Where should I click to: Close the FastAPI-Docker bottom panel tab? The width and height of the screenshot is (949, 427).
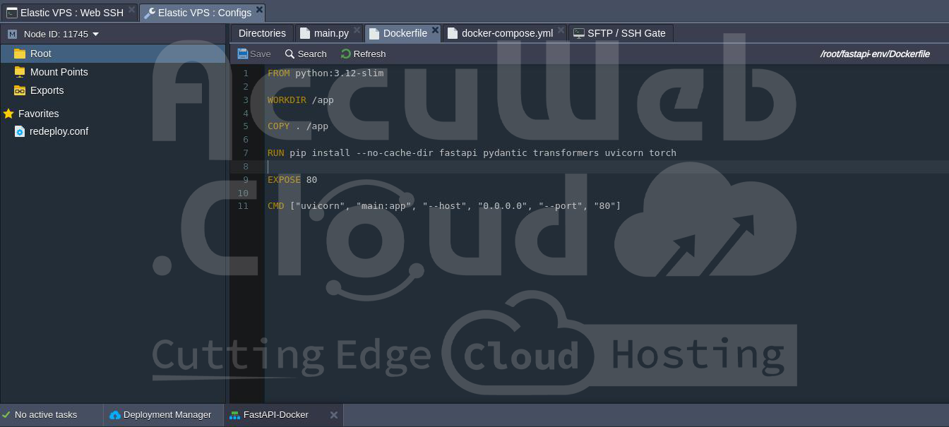[334, 415]
